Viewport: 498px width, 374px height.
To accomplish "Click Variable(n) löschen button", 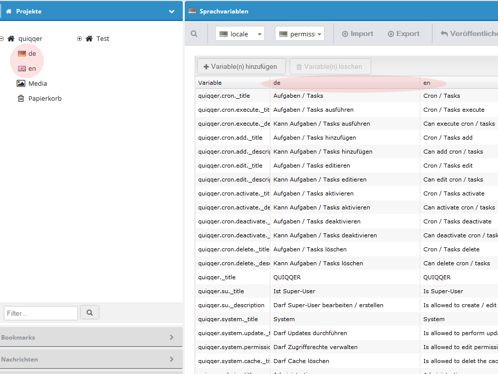I will (330, 66).
